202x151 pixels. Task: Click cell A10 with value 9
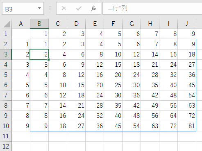[21, 126]
